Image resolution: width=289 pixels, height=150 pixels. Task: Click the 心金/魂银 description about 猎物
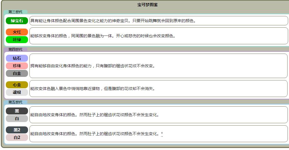click(92, 89)
